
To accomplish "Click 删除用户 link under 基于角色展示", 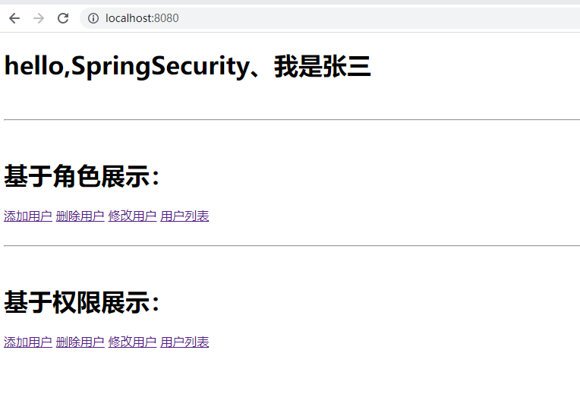I will pyautogui.click(x=80, y=216).
